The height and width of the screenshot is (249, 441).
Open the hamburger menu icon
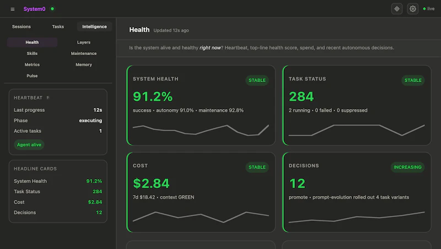coord(12,9)
